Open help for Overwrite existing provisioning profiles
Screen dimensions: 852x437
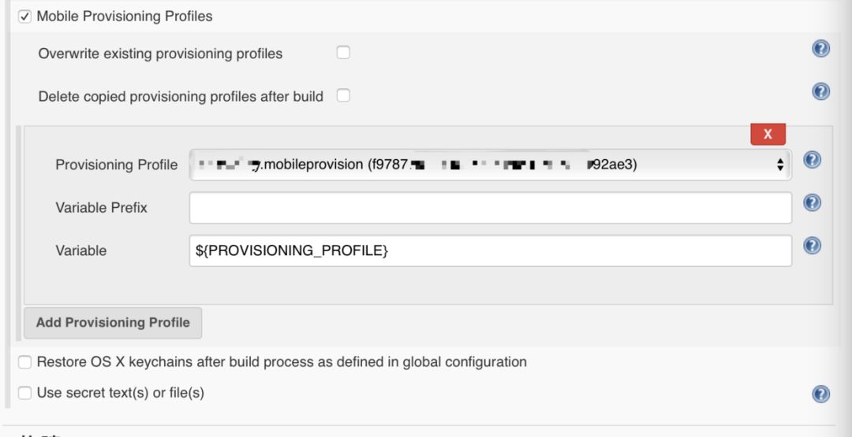tap(820, 49)
